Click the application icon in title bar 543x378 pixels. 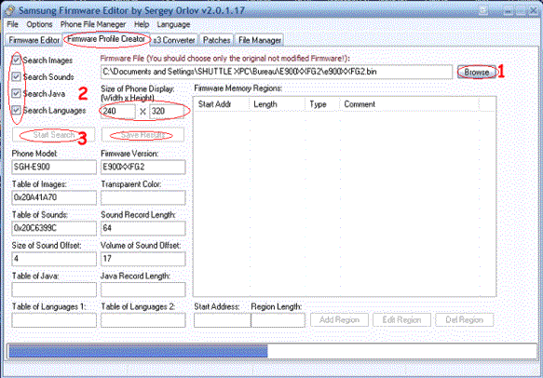click(8, 10)
